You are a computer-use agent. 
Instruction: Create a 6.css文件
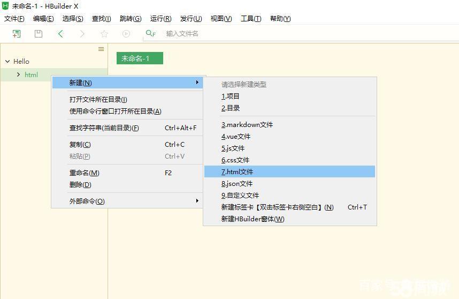(289, 160)
